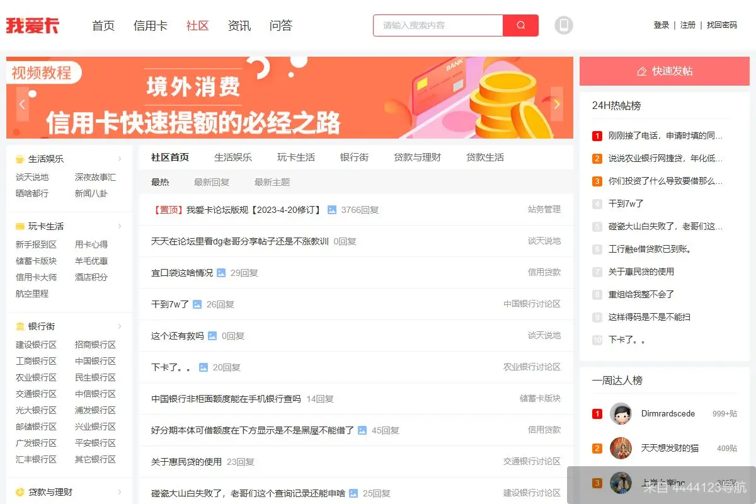This screenshot has height=504, width=756.
Task: Expand the 银行街 sidebar section chevron
Action: (x=120, y=326)
